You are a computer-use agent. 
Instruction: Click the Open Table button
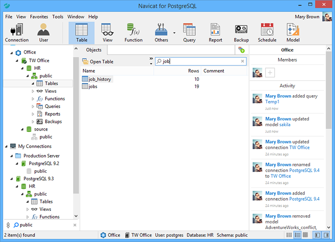pos(98,62)
